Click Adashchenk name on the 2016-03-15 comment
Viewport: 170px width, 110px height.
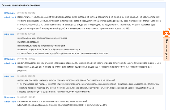[10, 63]
